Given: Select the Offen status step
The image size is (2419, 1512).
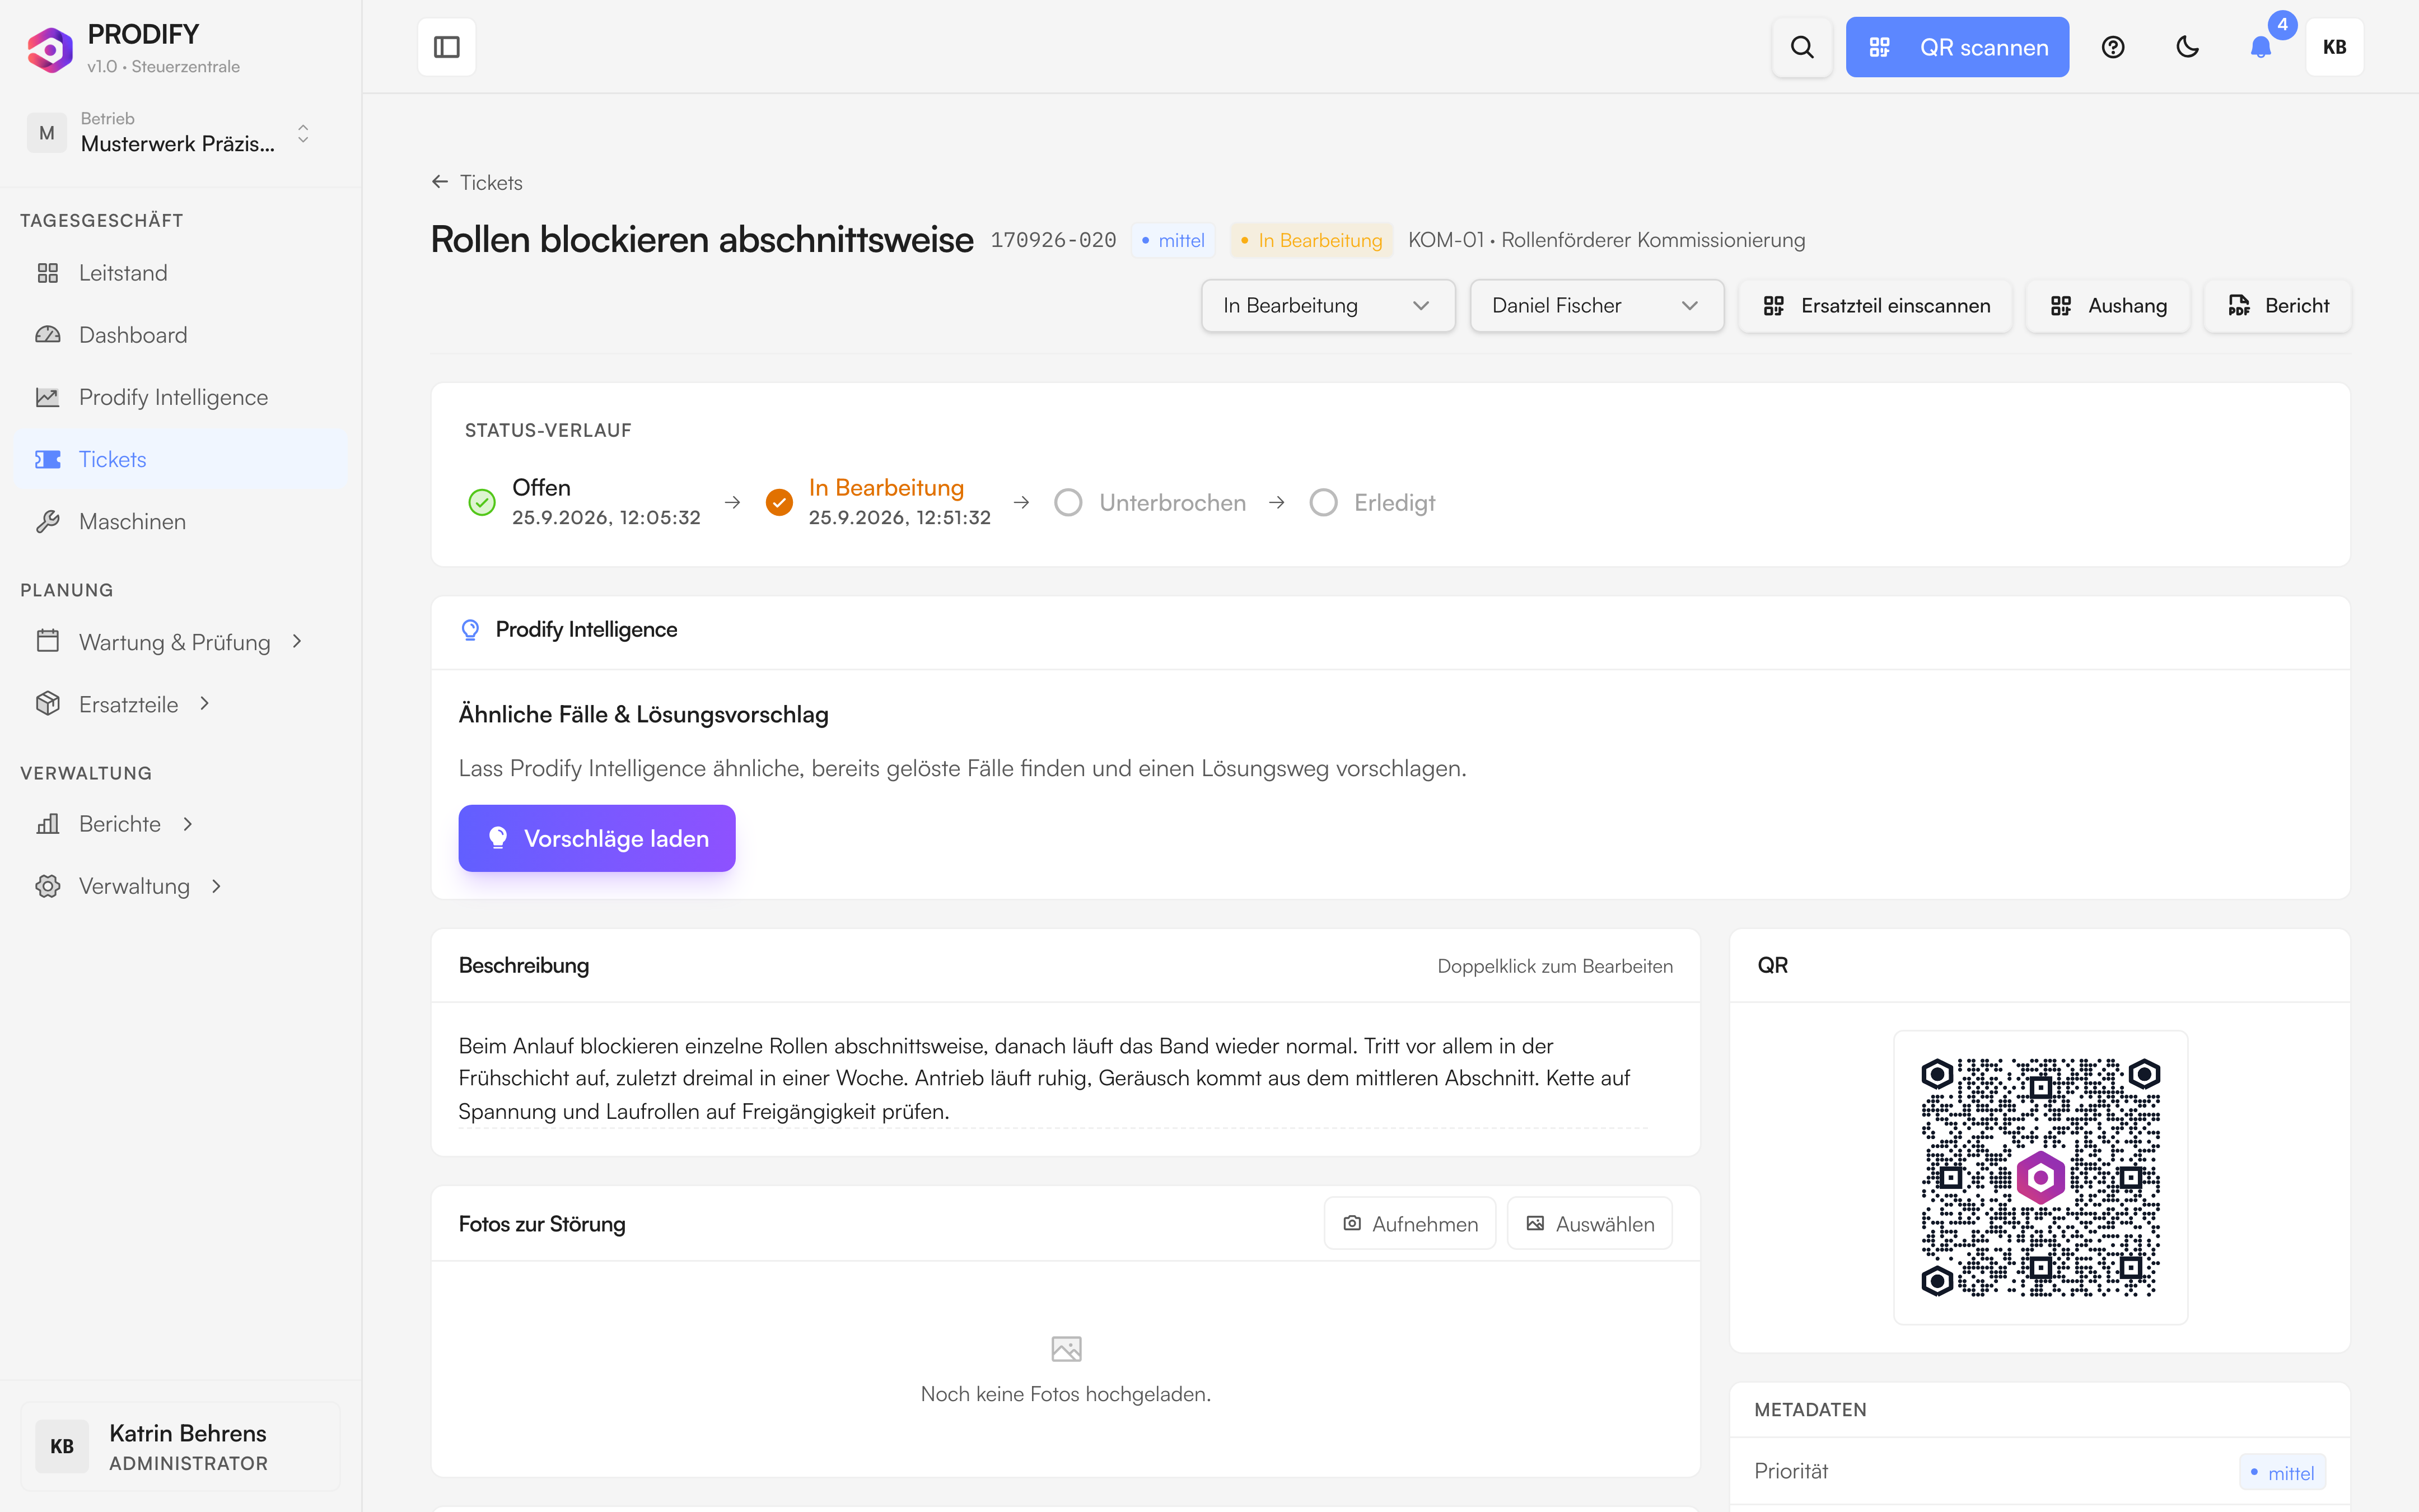Looking at the screenshot, I should [585, 502].
